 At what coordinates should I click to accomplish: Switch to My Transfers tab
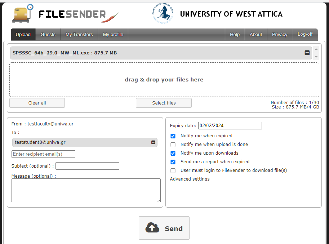click(x=79, y=35)
